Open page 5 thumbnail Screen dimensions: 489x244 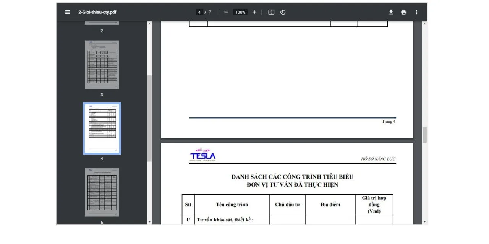click(x=102, y=192)
